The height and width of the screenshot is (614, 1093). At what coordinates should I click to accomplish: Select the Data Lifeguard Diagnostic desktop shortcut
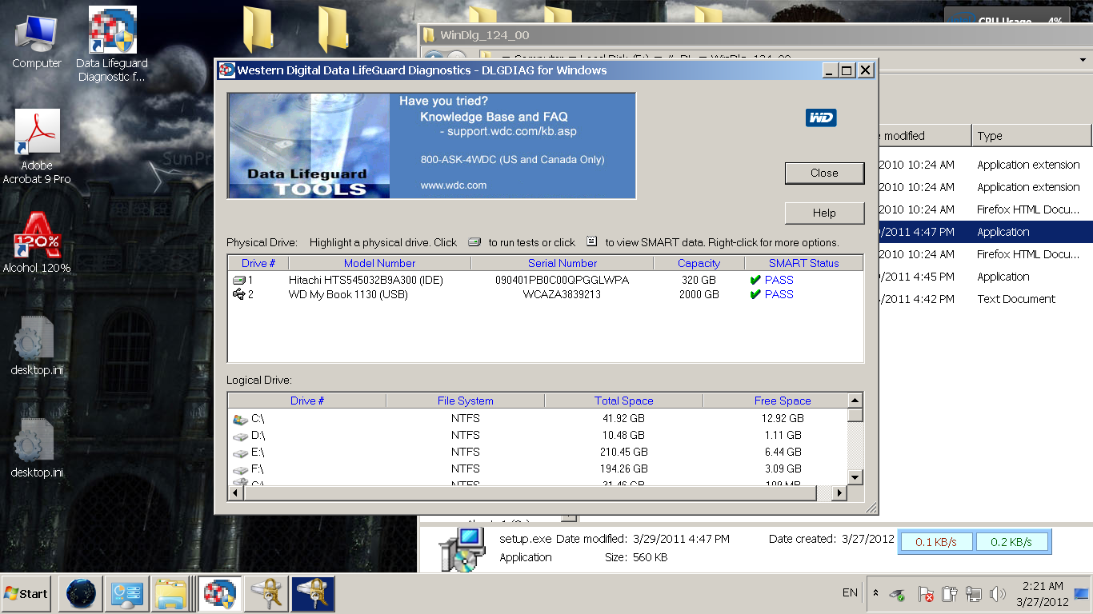[x=112, y=45]
